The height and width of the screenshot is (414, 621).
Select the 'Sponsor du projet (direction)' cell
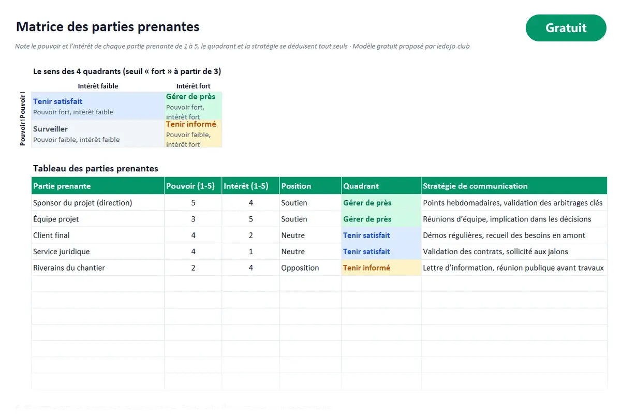coord(98,203)
